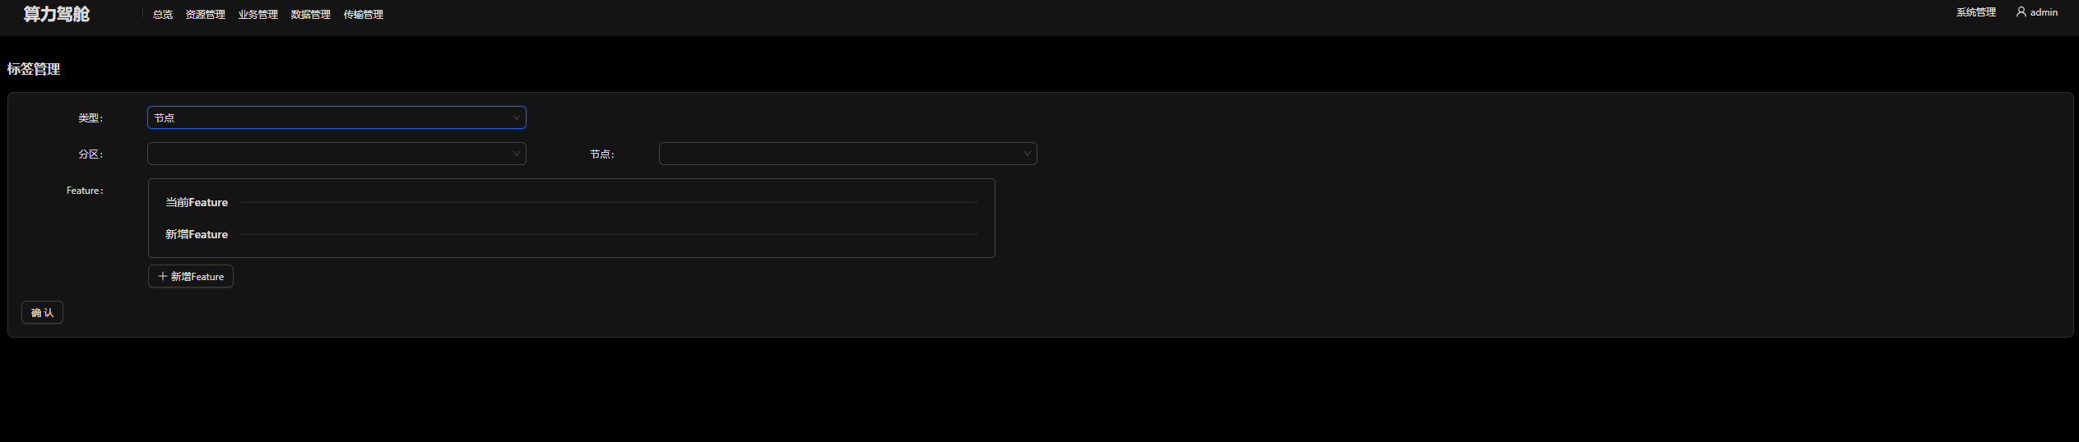Screen dimensions: 2079x442
Task: Open the 业务管理 menu
Action: (x=258, y=15)
